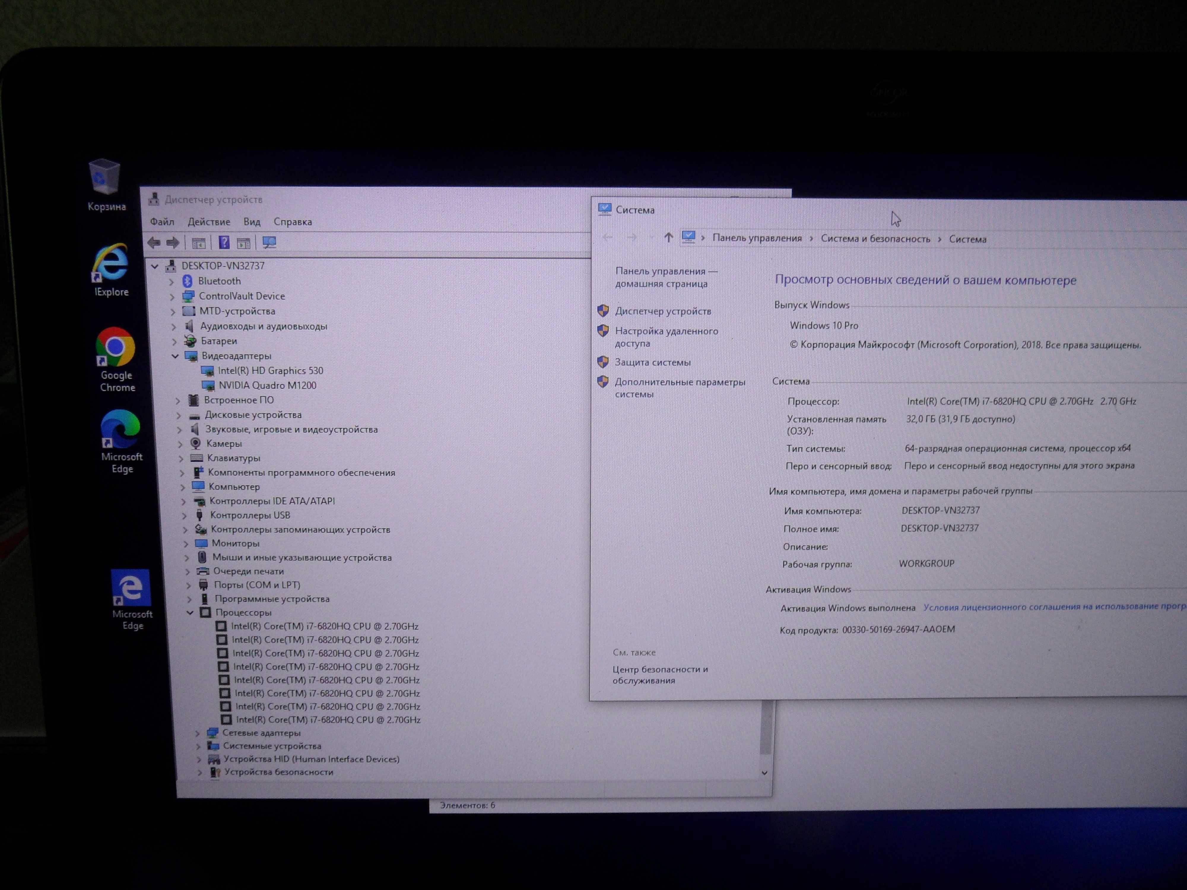Collapse the Процессоры category
The height and width of the screenshot is (890, 1187).
point(190,612)
